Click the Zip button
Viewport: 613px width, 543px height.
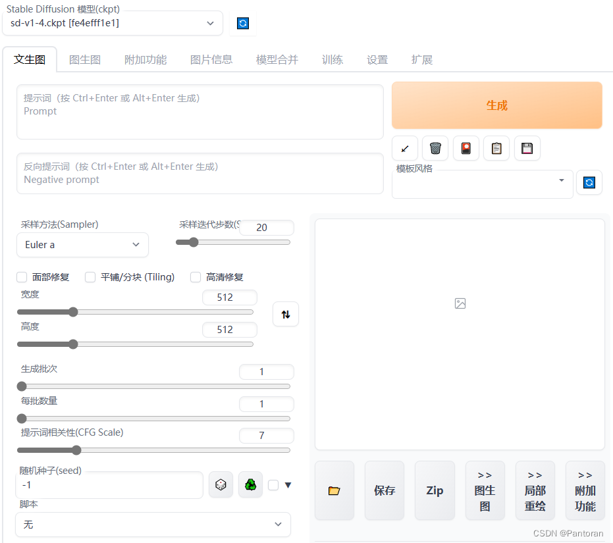pyautogui.click(x=435, y=490)
